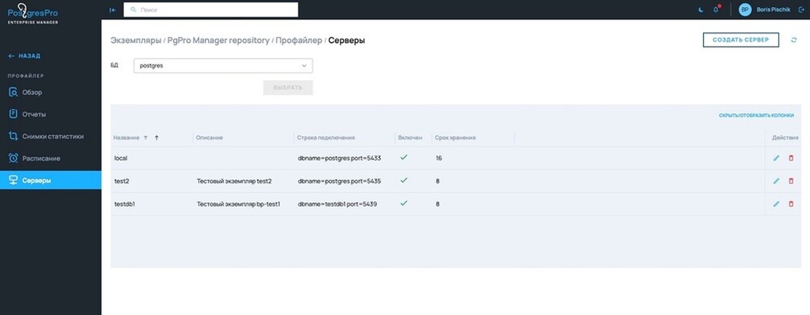The width and height of the screenshot is (810, 315).
Task: Collapse the sidebar with the arrow icon
Action: click(112, 10)
